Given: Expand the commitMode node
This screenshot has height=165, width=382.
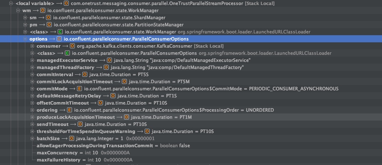Looking at the screenshot, I should click(x=32, y=89).
